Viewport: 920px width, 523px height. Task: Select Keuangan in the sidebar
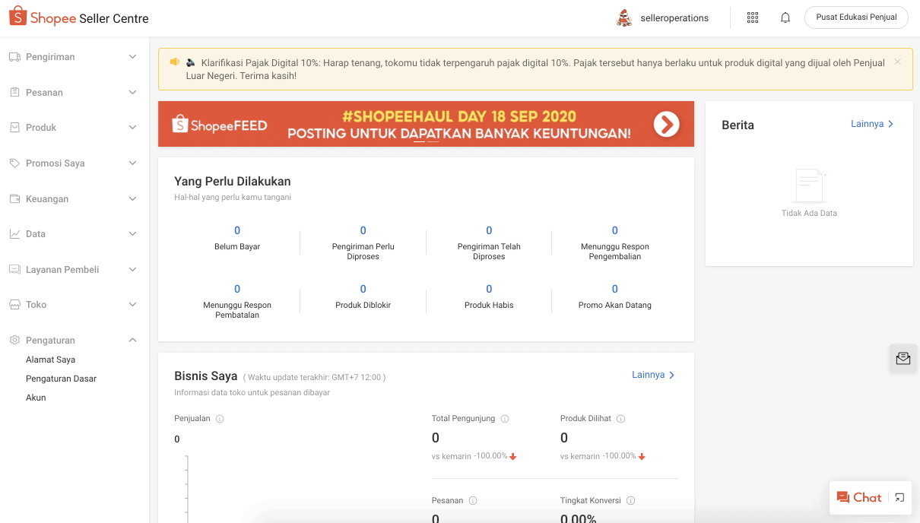point(47,199)
